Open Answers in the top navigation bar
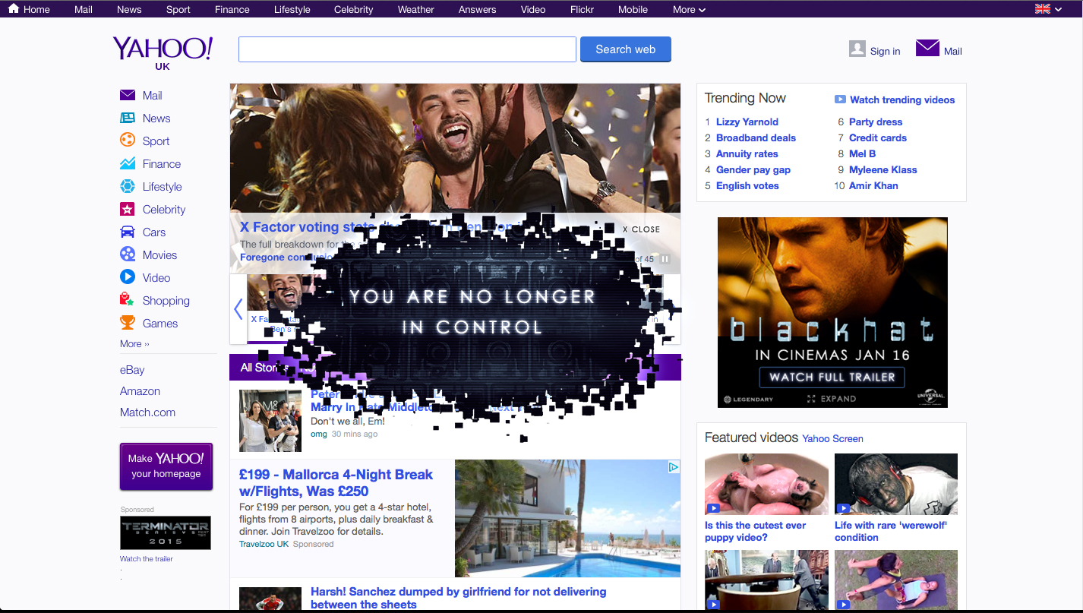Viewport: 1083px width, 613px height. coord(478,9)
